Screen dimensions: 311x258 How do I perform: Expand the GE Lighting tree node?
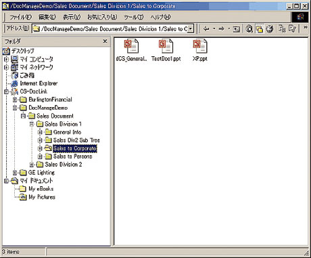click(15, 173)
